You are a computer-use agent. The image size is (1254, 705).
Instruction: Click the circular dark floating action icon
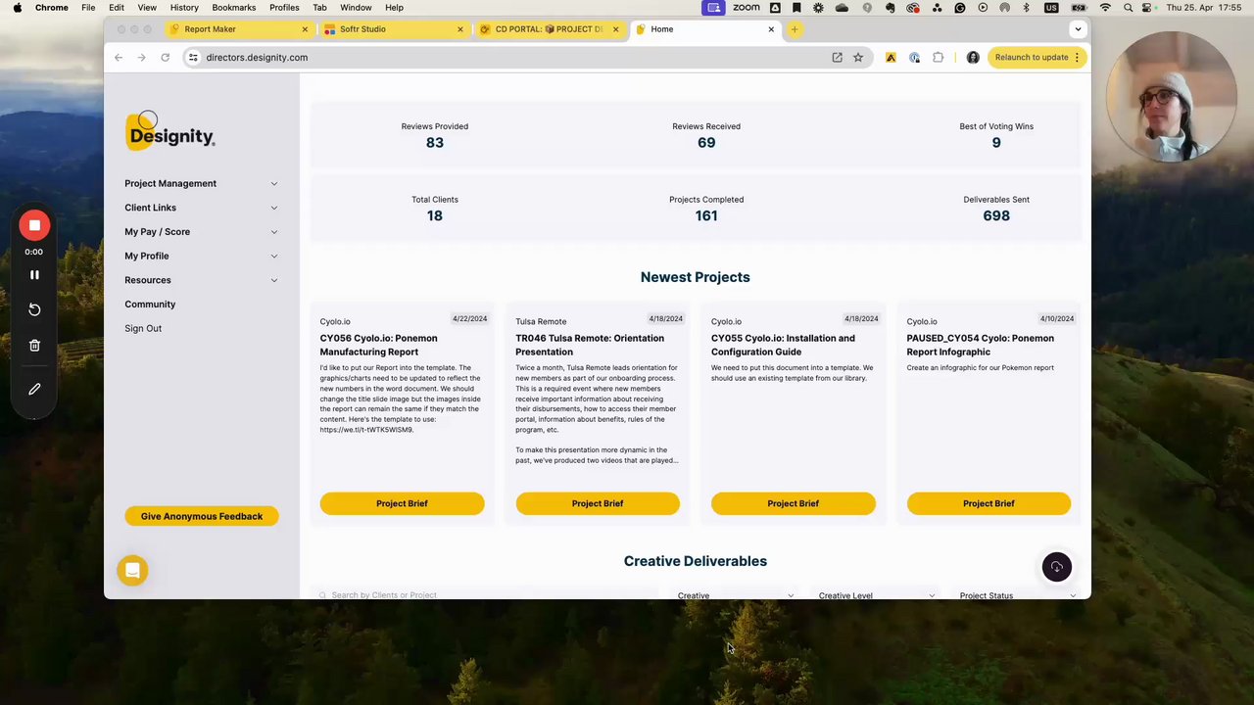(1056, 567)
